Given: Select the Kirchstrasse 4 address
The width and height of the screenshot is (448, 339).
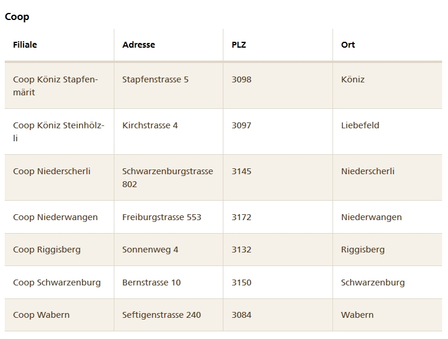Looking at the screenshot, I should click(x=150, y=125).
